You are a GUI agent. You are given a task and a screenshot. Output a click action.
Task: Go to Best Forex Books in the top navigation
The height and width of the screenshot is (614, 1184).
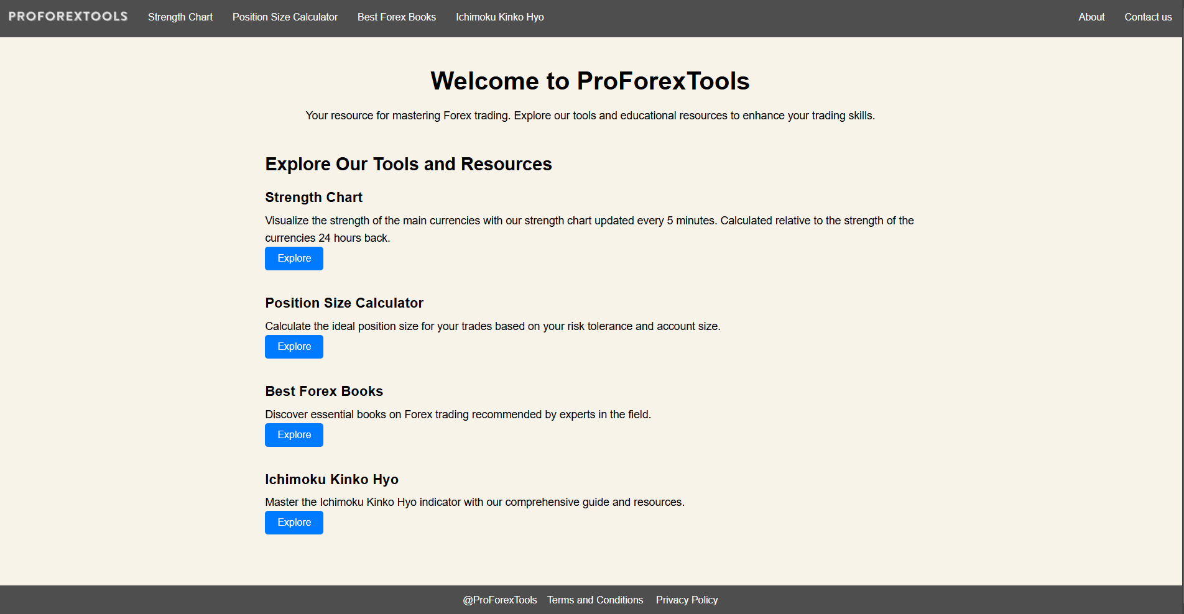[x=397, y=17]
